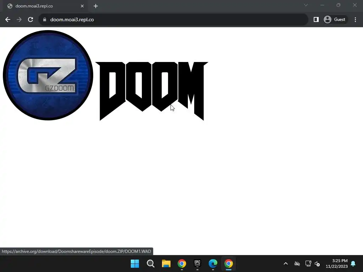The height and width of the screenshot is (272, 363).
Task: Click the forward navigation arrow
Action: tap(19, 20)
